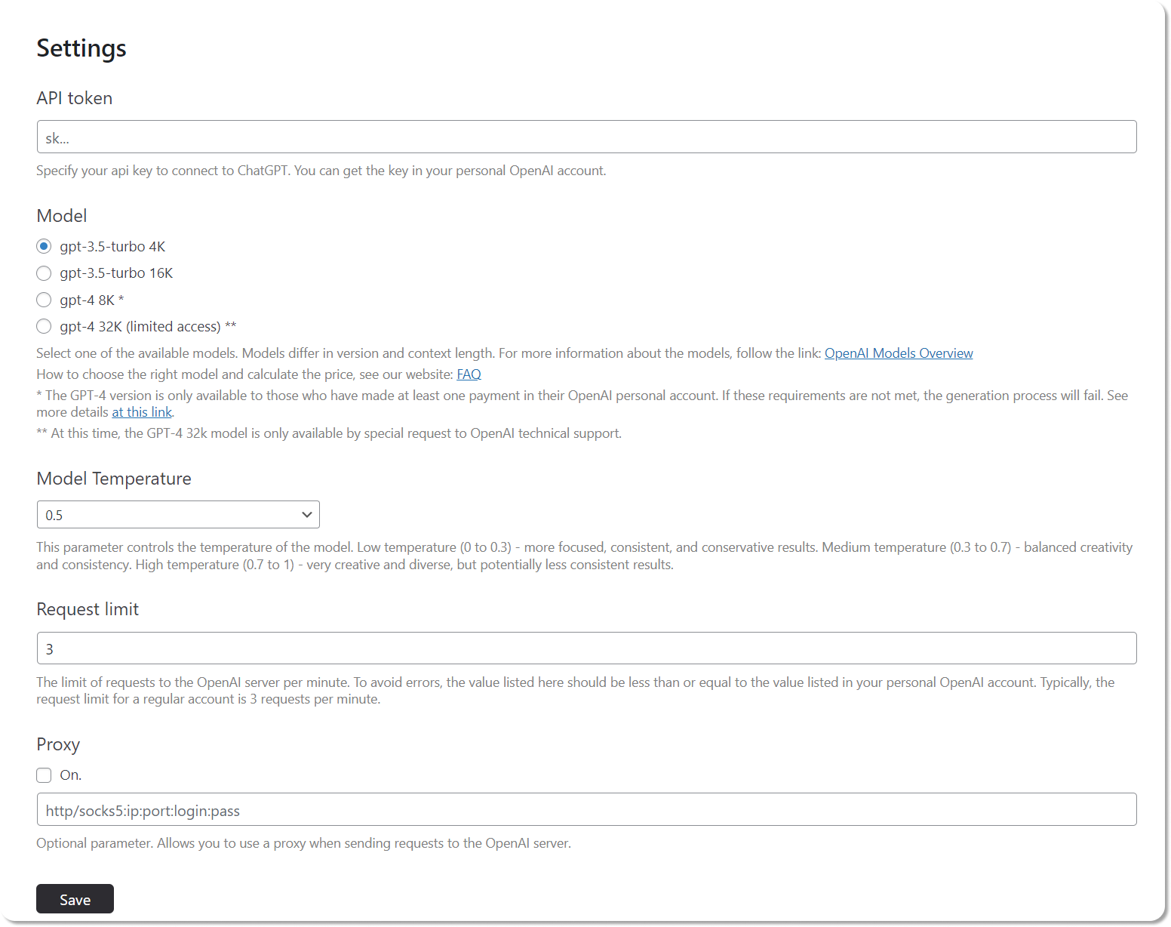Click the chevron arrow of the temperature select
The height and width of the screenshot is (927, 1171).
(x=306, y=515)
